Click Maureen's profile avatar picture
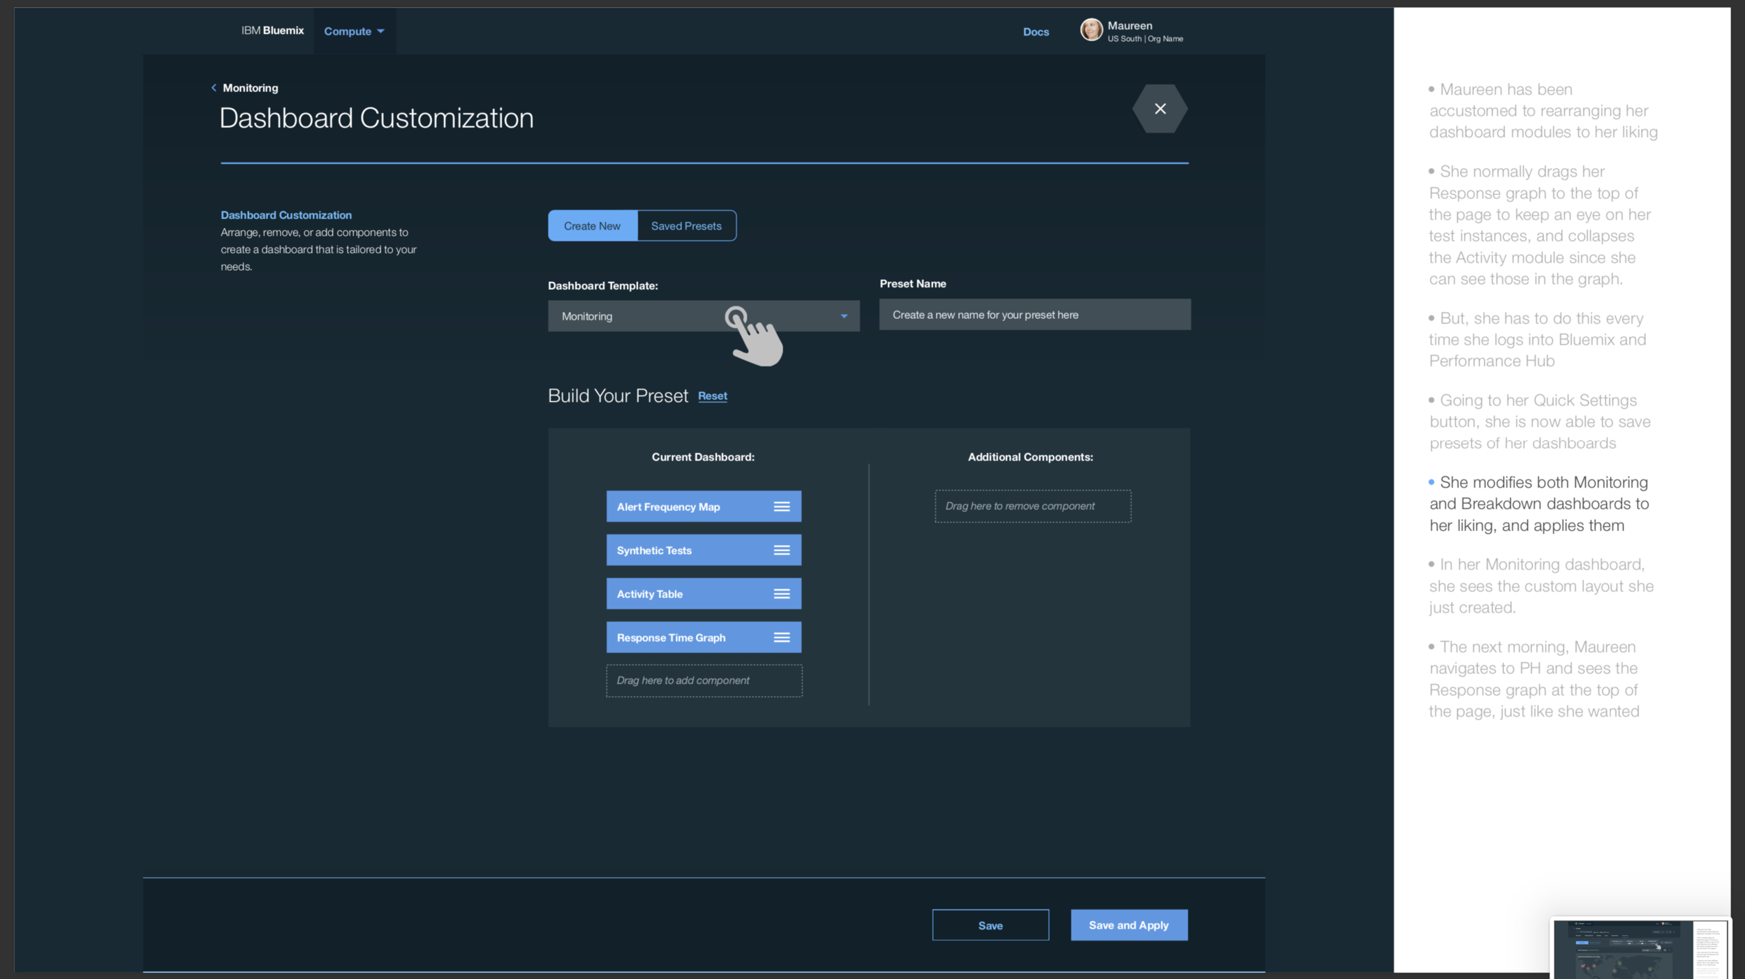1745x979 pixels. coord(1091,30)
